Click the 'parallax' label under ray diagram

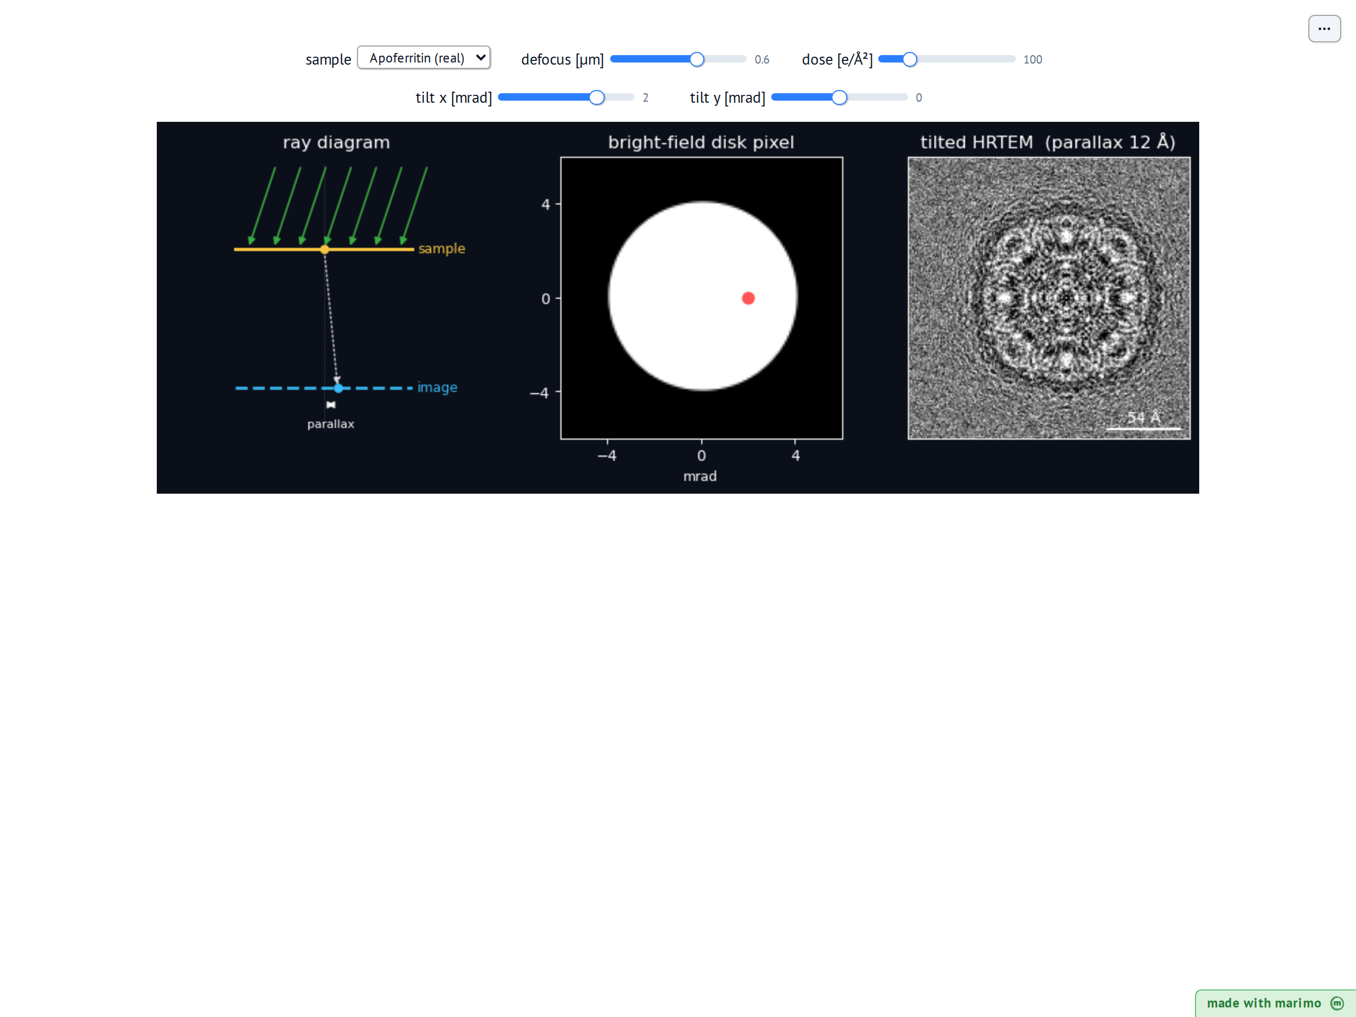(331, 424)
